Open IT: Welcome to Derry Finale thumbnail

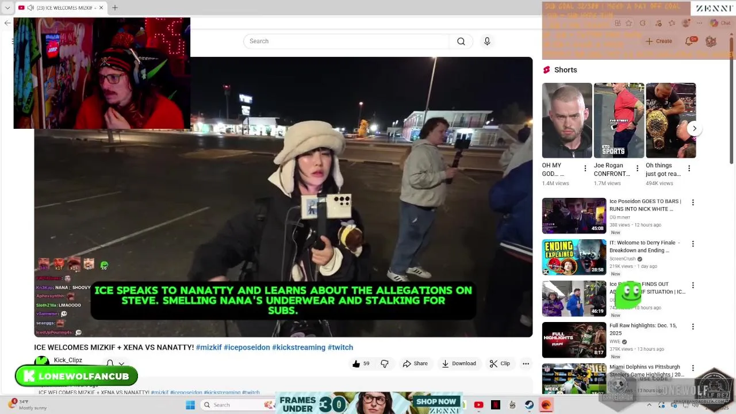(574, 257)
